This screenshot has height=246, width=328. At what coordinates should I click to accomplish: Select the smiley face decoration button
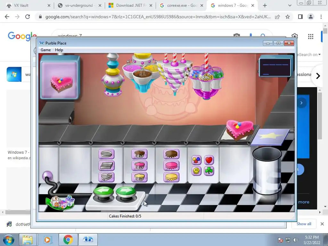click(x=196, y=171)
